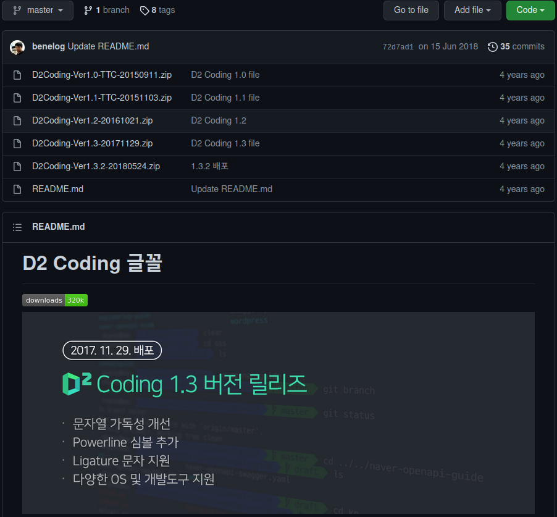Open D2Coding-Ver1.0-TTC-20150911.zip file
Screen dimensions: 557x517
(102, 75)
